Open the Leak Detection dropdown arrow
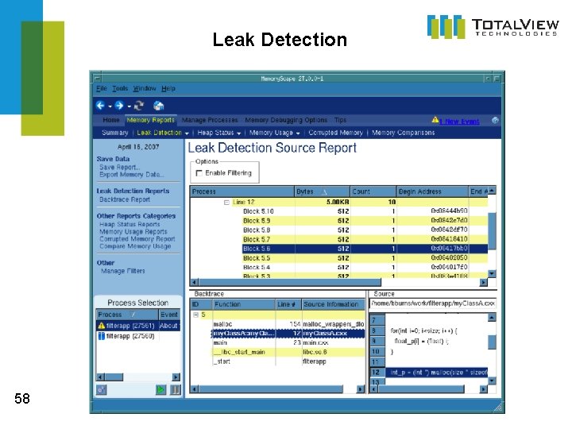The height and width of the screenshot is (429, 572). (187, 133)
